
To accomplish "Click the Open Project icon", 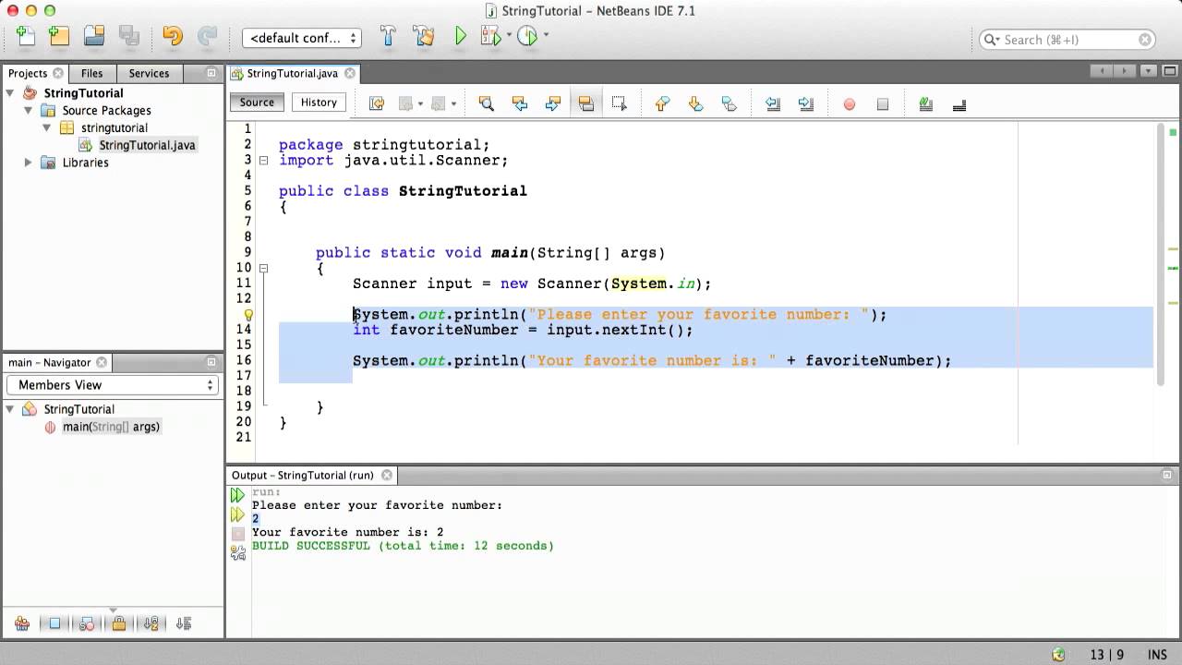I will (94, 37).
